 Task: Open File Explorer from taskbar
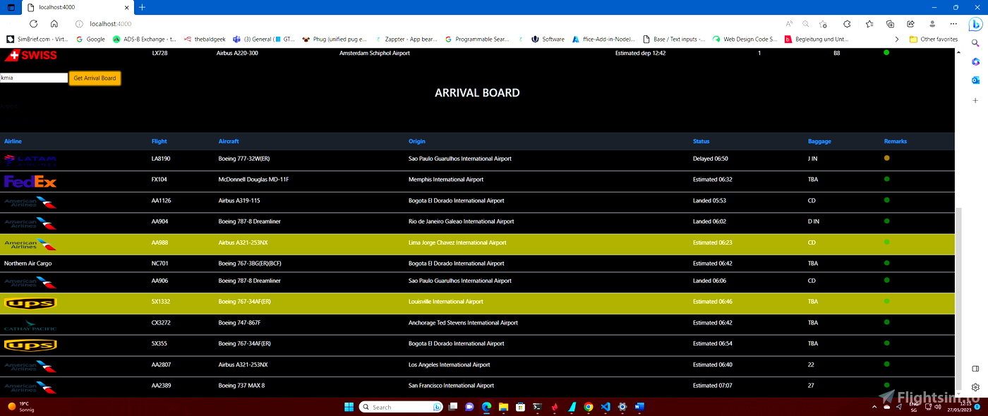(504, 407)
